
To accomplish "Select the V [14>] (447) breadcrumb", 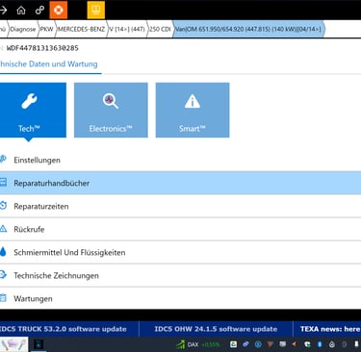I will (126, 29).
